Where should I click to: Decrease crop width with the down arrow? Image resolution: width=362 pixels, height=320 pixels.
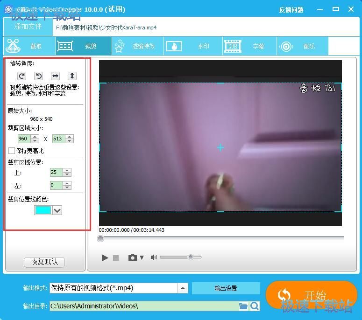point(35,140)
